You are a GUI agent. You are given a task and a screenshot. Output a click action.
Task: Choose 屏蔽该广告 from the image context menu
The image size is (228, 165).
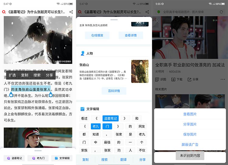click(190, 145)
